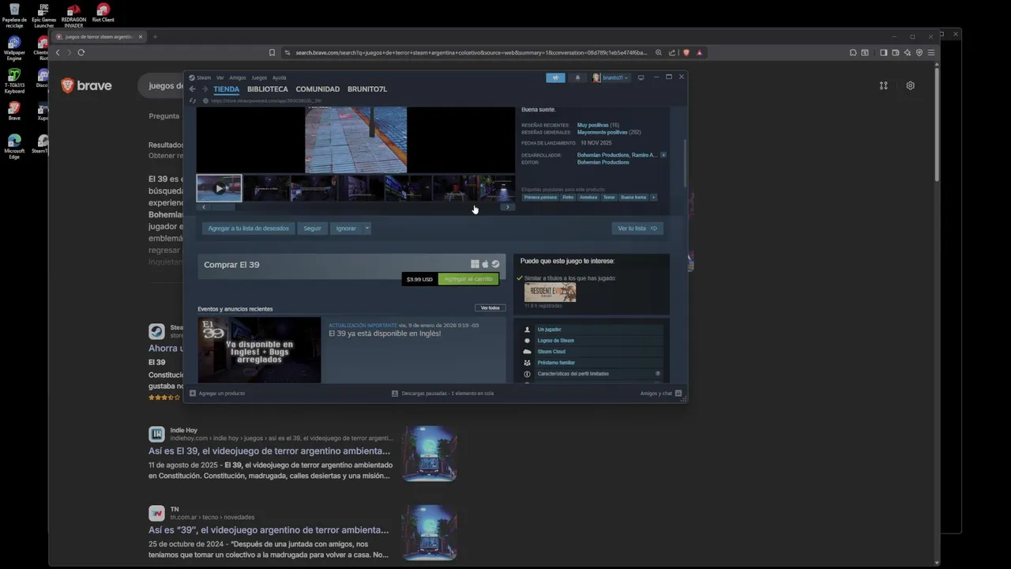The image size is (1011, 569).
Task: Open the Amigos menu in Steam
Action: [x=238, y=77]
